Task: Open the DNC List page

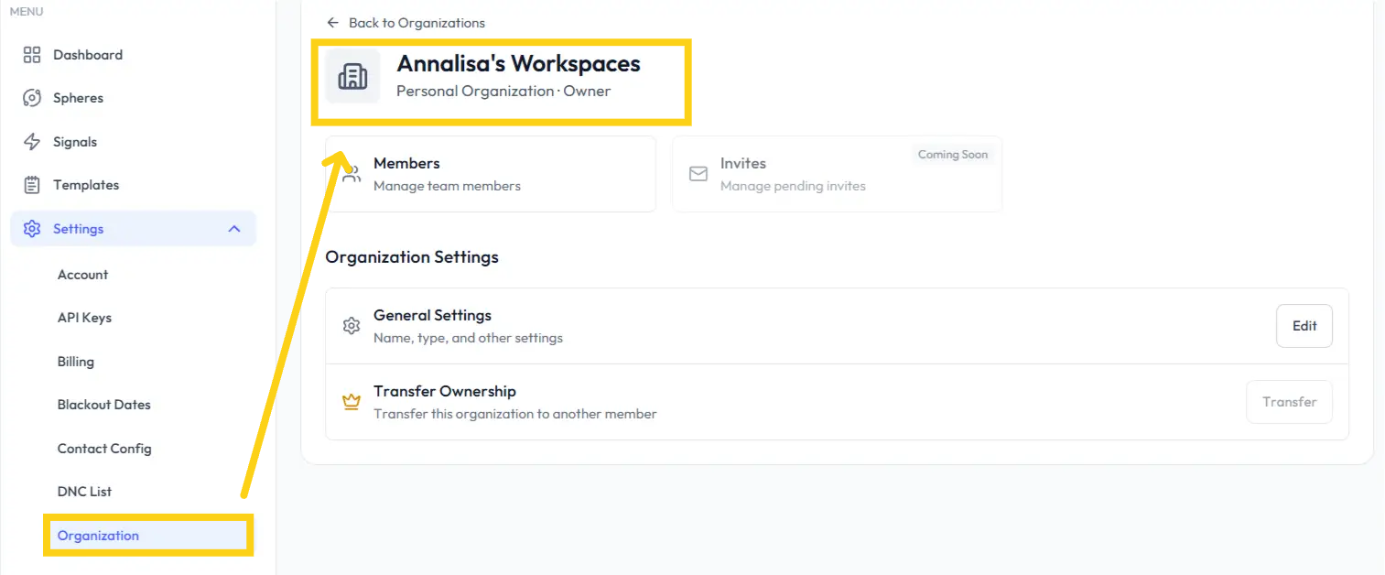Action: click(84, 492)
